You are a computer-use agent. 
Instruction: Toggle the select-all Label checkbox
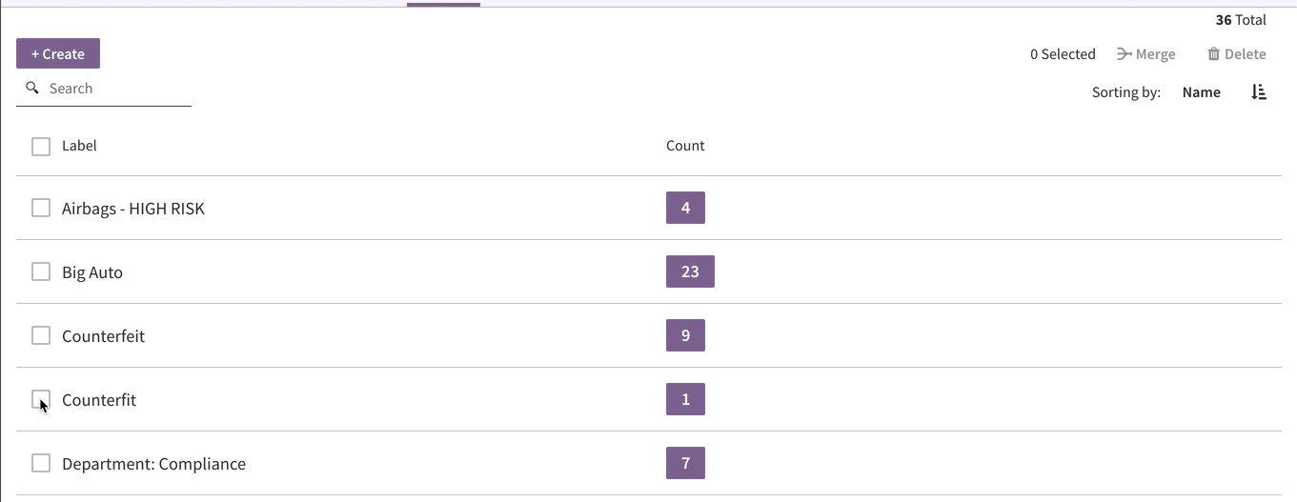[x=41, y=146]
